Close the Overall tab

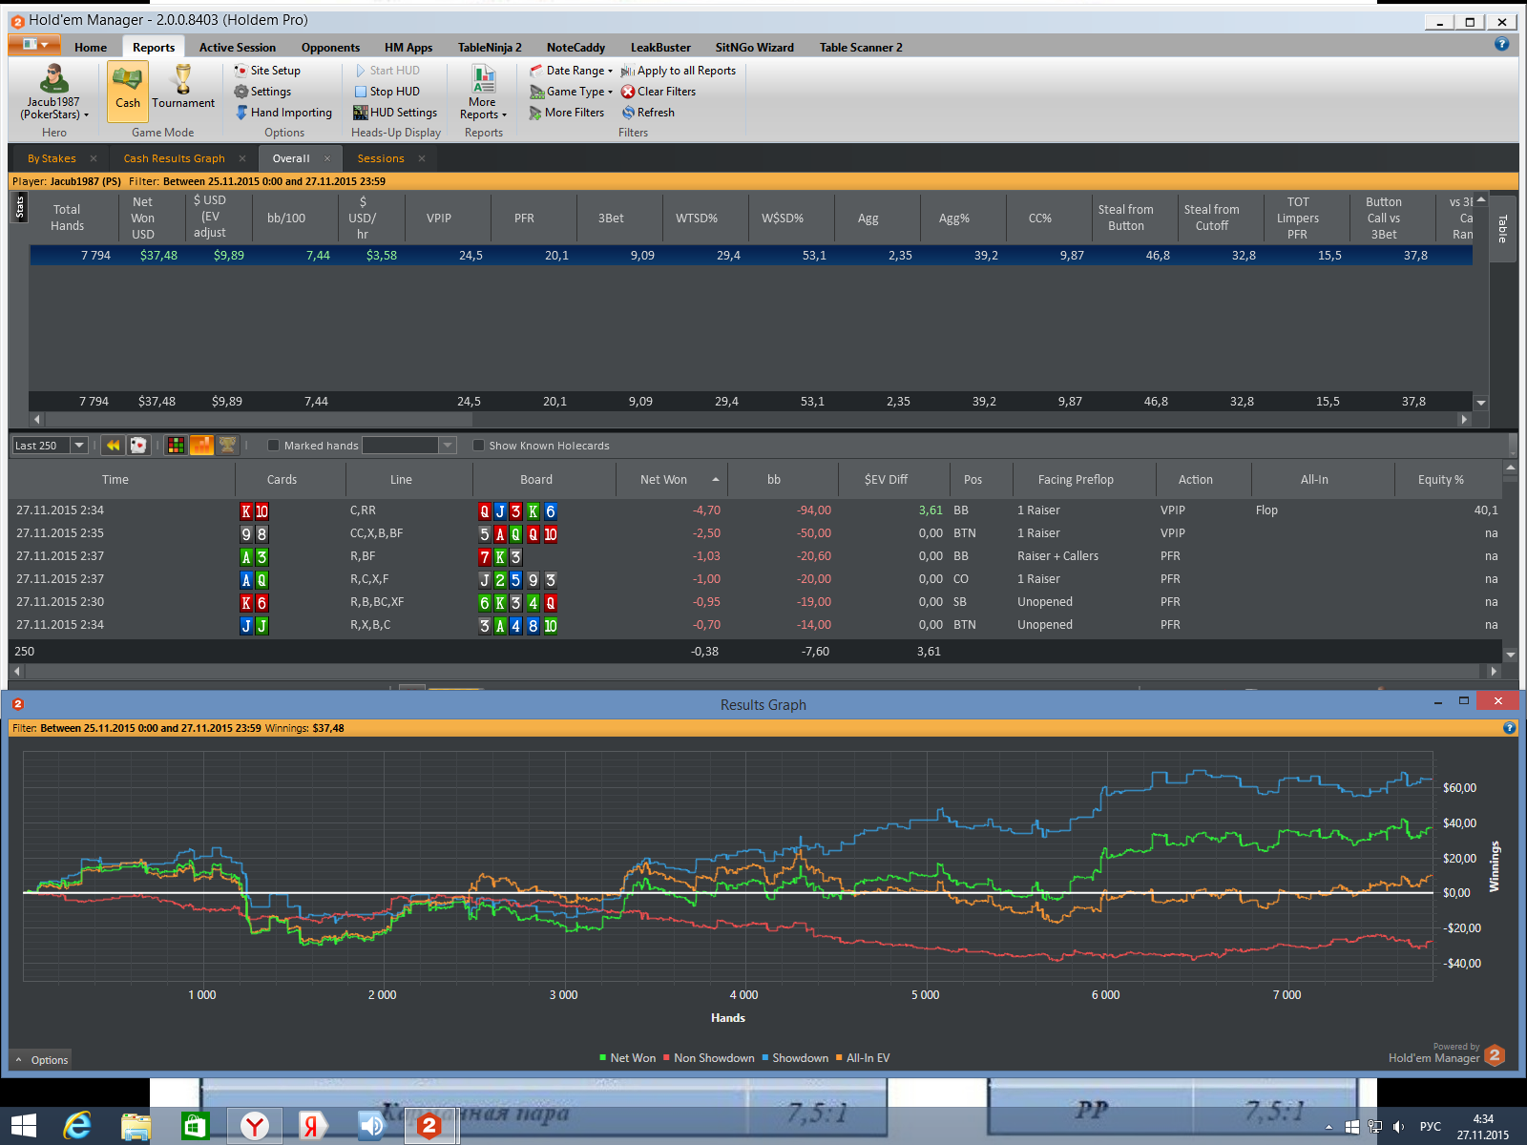[x=326, y=158]
